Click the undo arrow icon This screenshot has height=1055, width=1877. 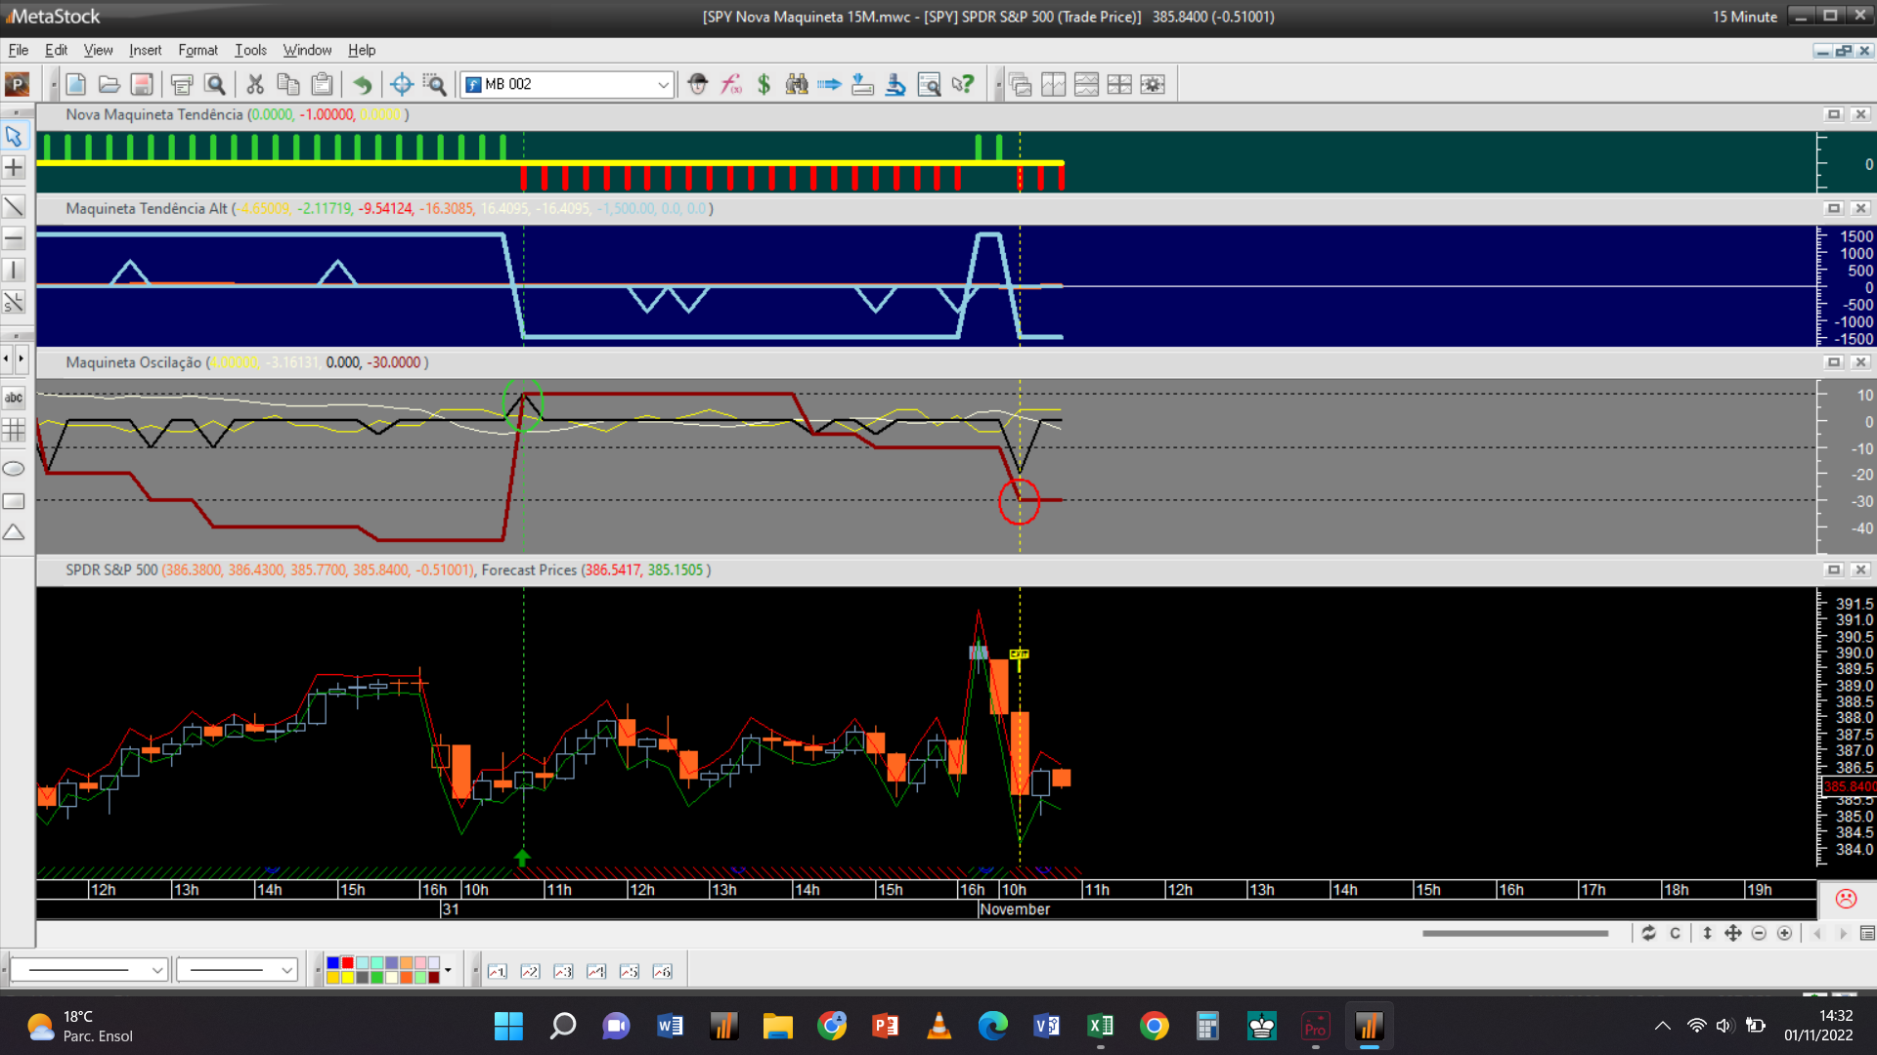(x=362, y=84)
